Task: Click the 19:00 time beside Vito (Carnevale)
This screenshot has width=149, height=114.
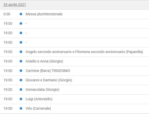Action: (x=8, y=108)
